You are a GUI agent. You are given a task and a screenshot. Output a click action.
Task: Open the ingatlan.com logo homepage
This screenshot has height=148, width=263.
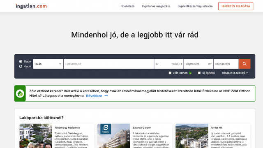31,6
